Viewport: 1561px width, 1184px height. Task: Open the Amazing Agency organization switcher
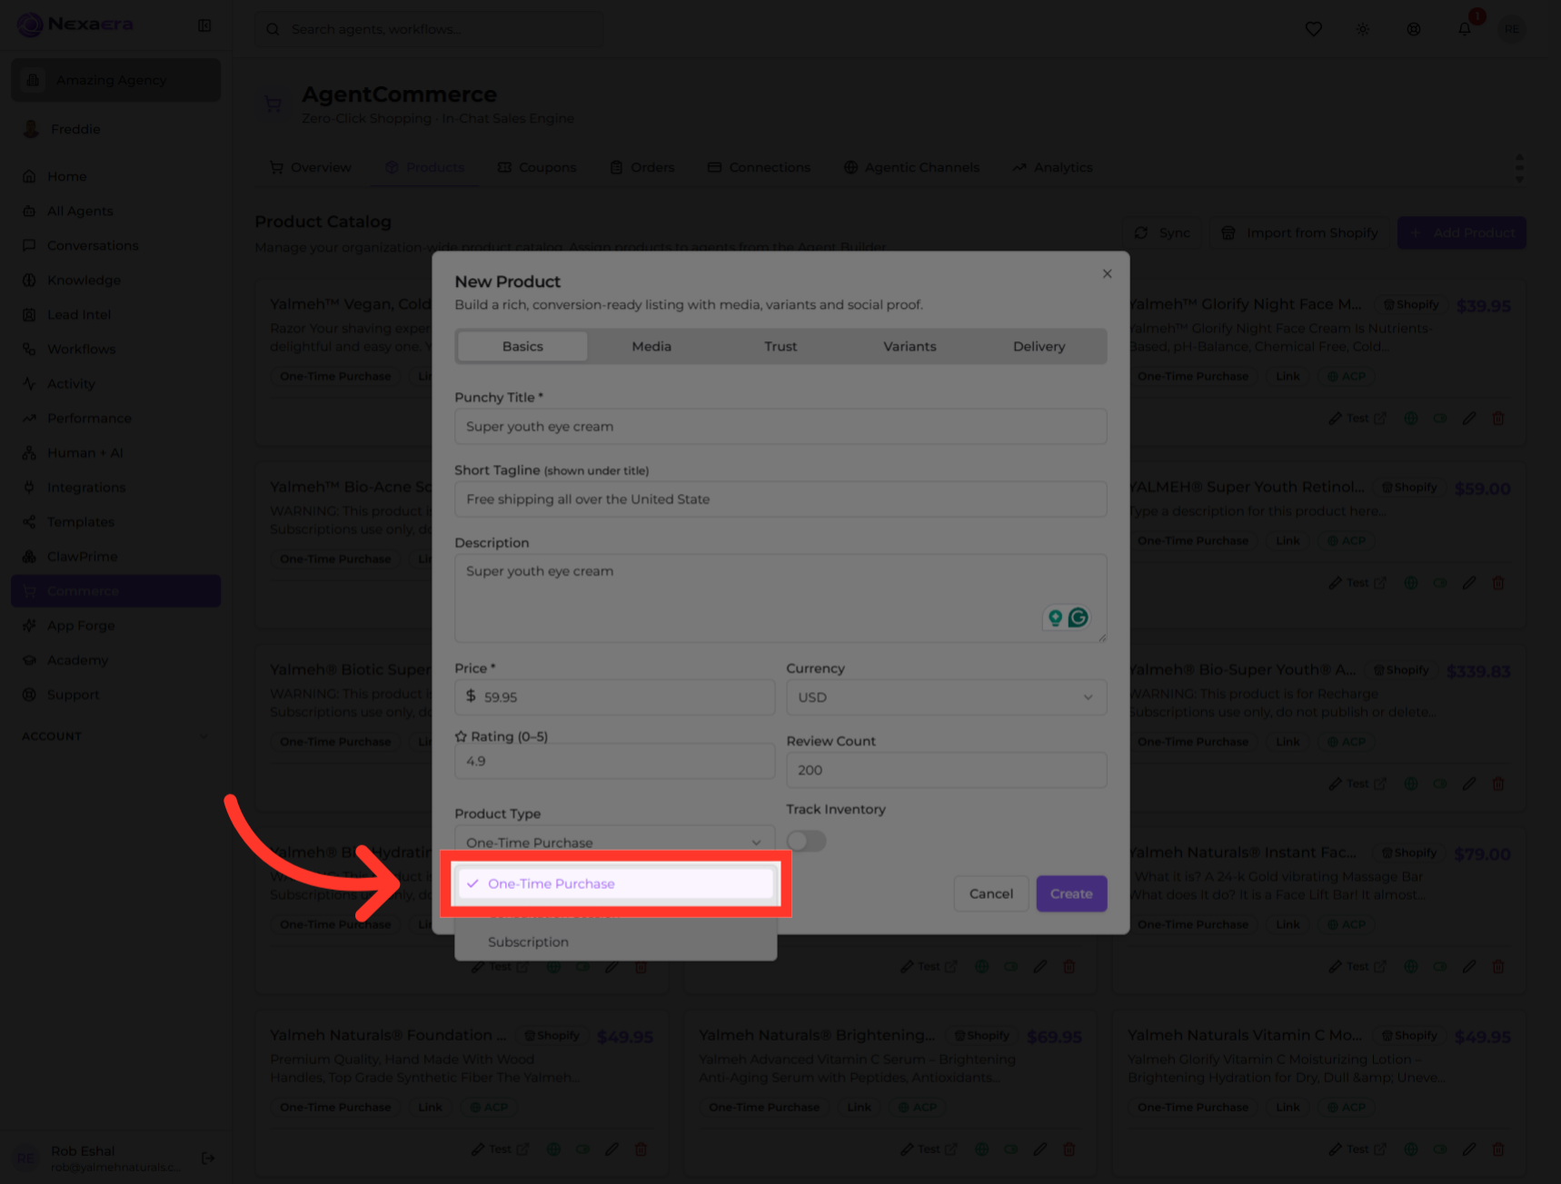[115, 80]
